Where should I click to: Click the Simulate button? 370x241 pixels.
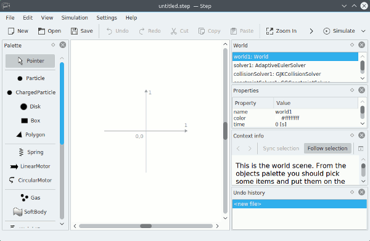pyautogui.click(x=339, y=31)
